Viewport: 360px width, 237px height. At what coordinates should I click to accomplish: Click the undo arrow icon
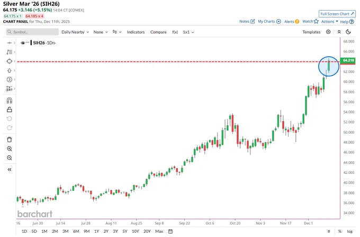point(10,119)
